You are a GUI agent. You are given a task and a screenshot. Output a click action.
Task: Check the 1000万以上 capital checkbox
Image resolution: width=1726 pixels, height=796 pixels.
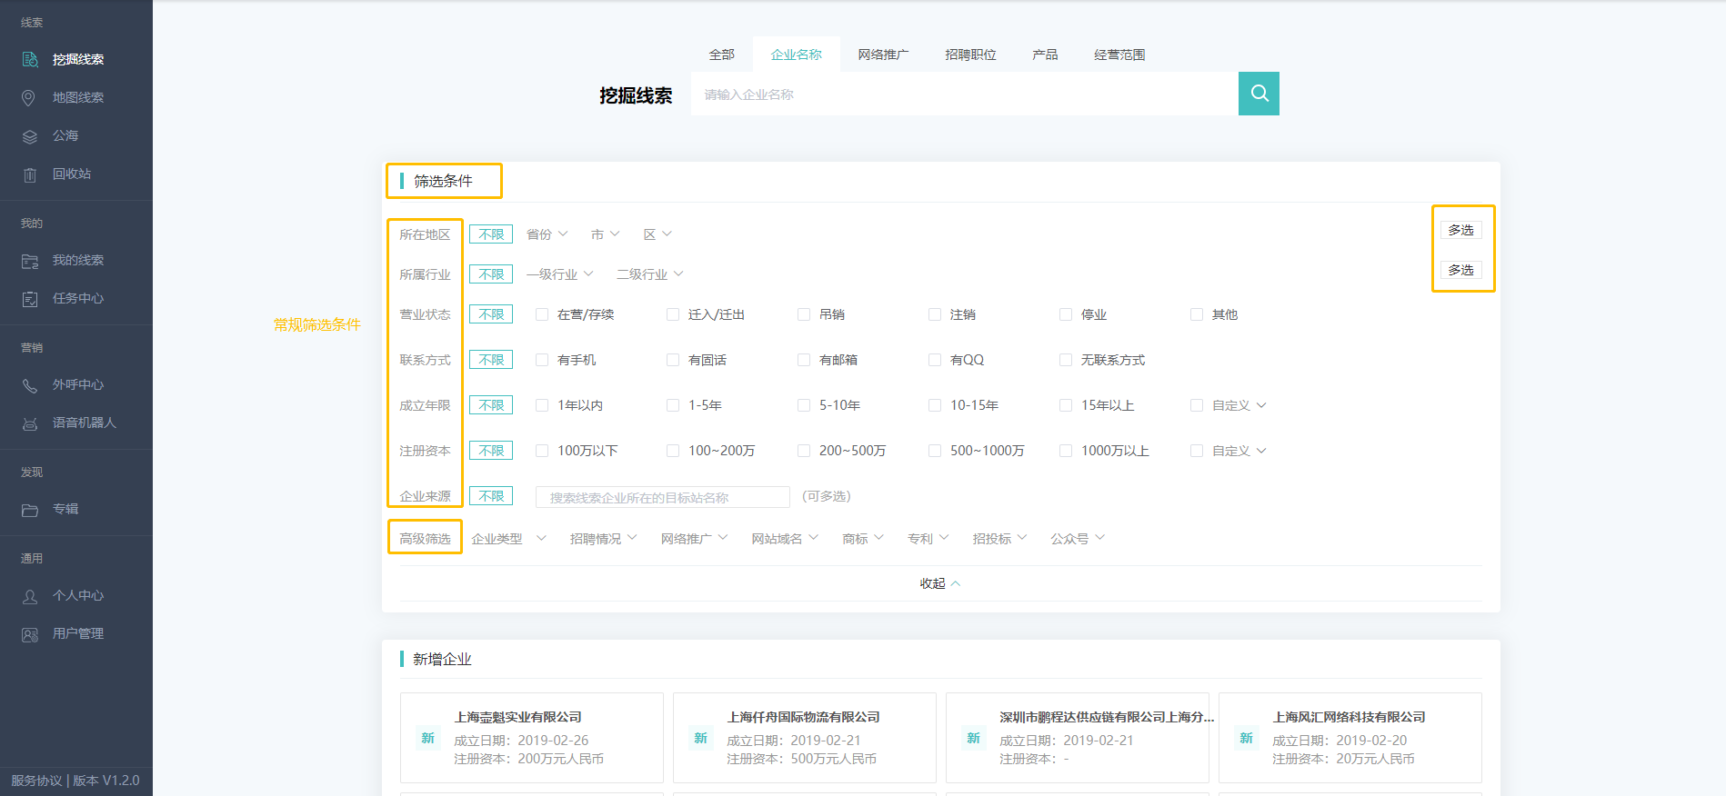pos(1066,451)
